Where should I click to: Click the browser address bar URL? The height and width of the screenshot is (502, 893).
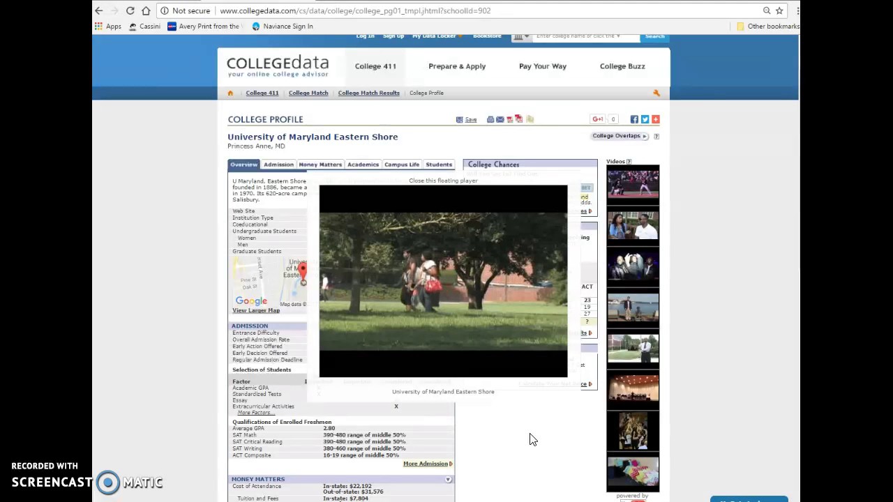(355, 10)
